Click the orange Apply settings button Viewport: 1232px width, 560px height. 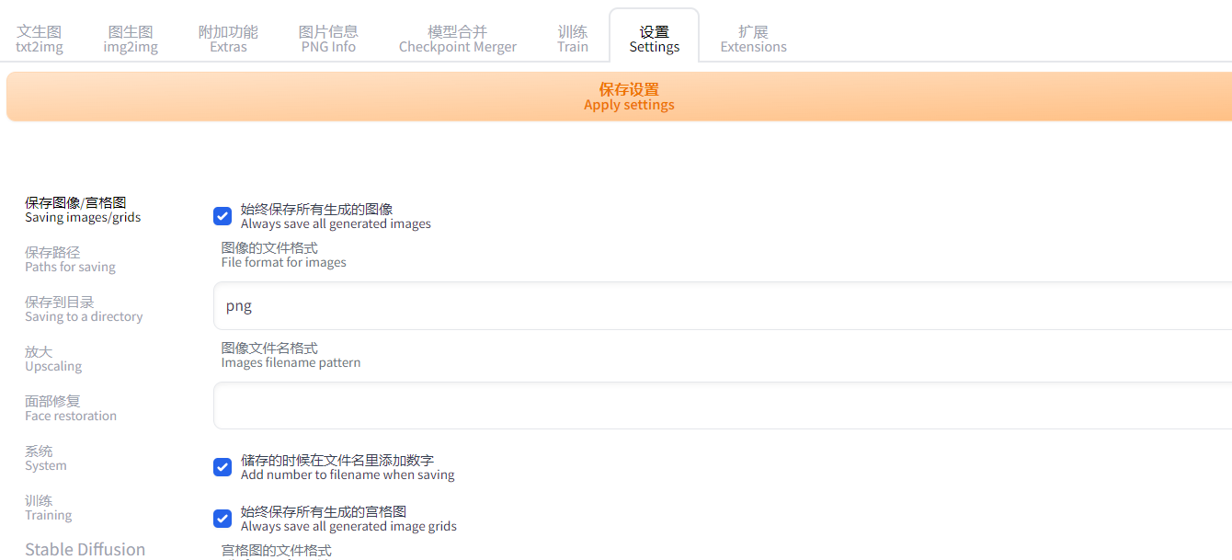629,97
